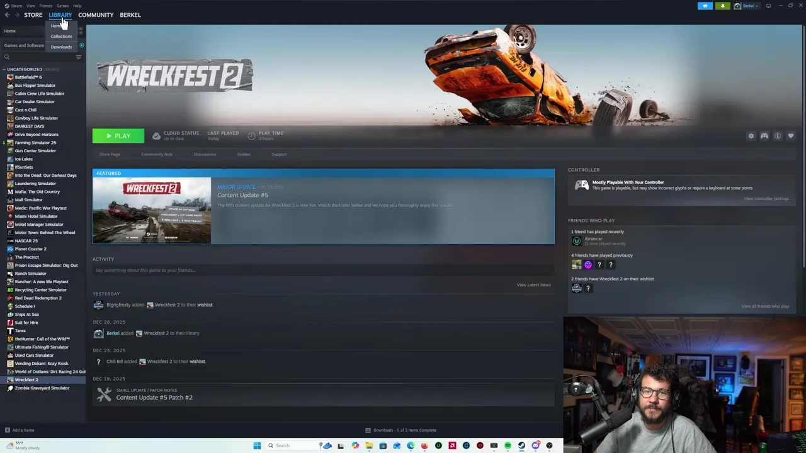Select Collections in Library dropdown
This screenshot has height=453, width=806.
[x=61, y=36]
